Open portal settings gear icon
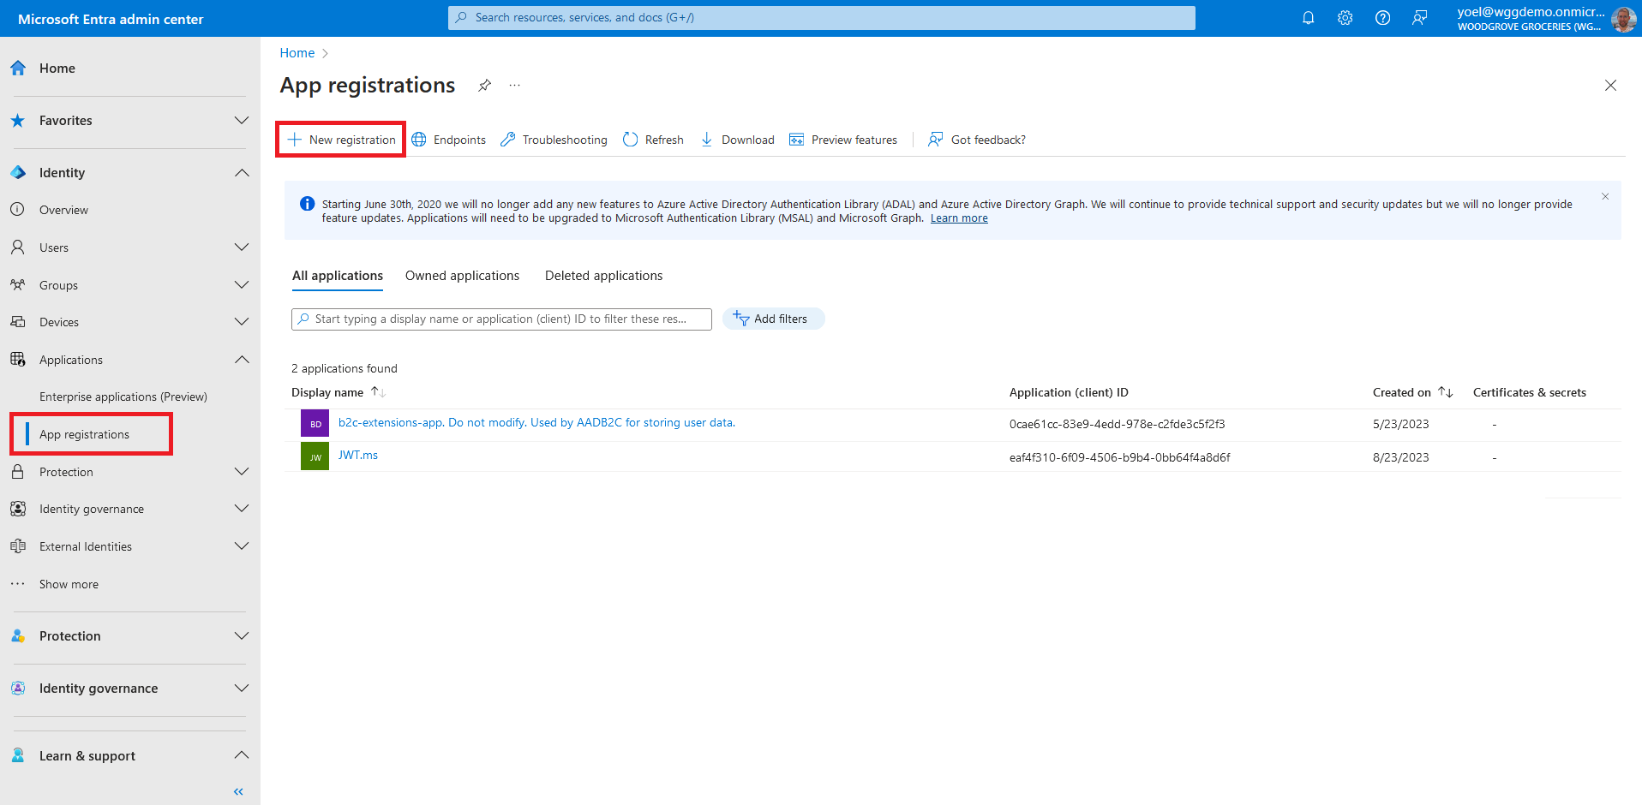This screenshot has width=1642, height=805. coord(1345,18)
